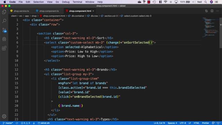Open the Manage gear at sidebar bottom

[4, 116]
